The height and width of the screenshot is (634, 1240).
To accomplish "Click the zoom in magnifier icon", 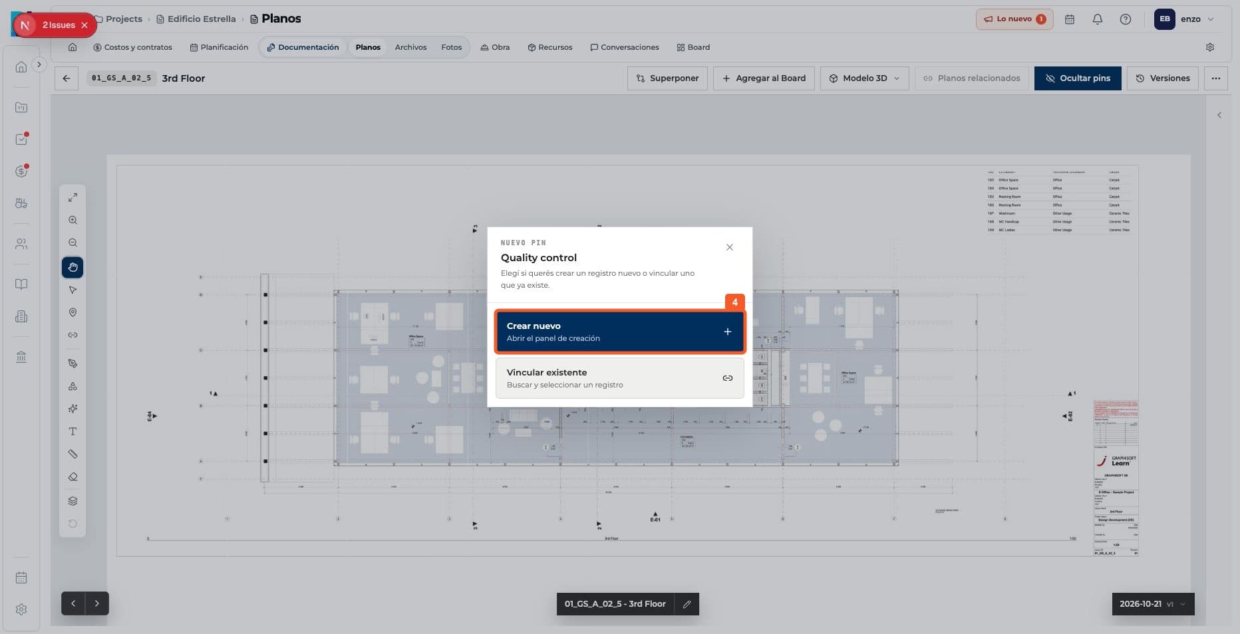I will (73, 220).
